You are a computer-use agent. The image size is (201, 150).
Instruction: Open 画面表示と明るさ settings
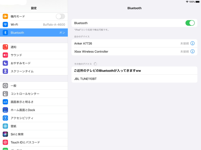34,102
